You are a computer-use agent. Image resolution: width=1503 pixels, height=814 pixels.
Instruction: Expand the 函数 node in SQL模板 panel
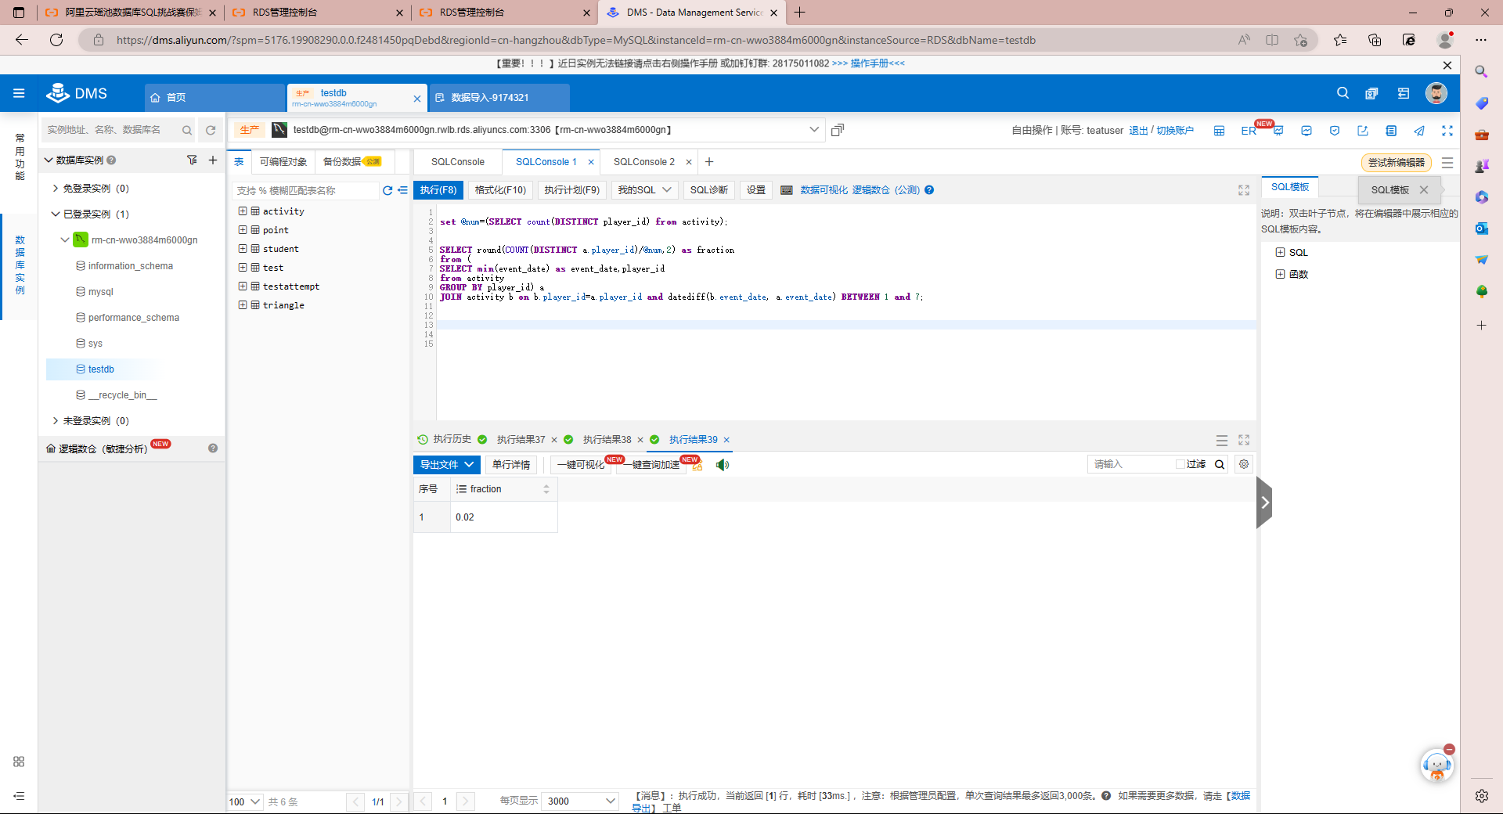tap(1280, 274)
